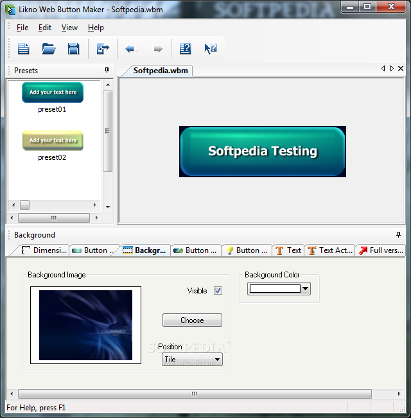Switch to the Dimensi... tab
Image resolution: width=411 pixels, height=418 pixels.
pyautogui.click(x=44, y=250)
